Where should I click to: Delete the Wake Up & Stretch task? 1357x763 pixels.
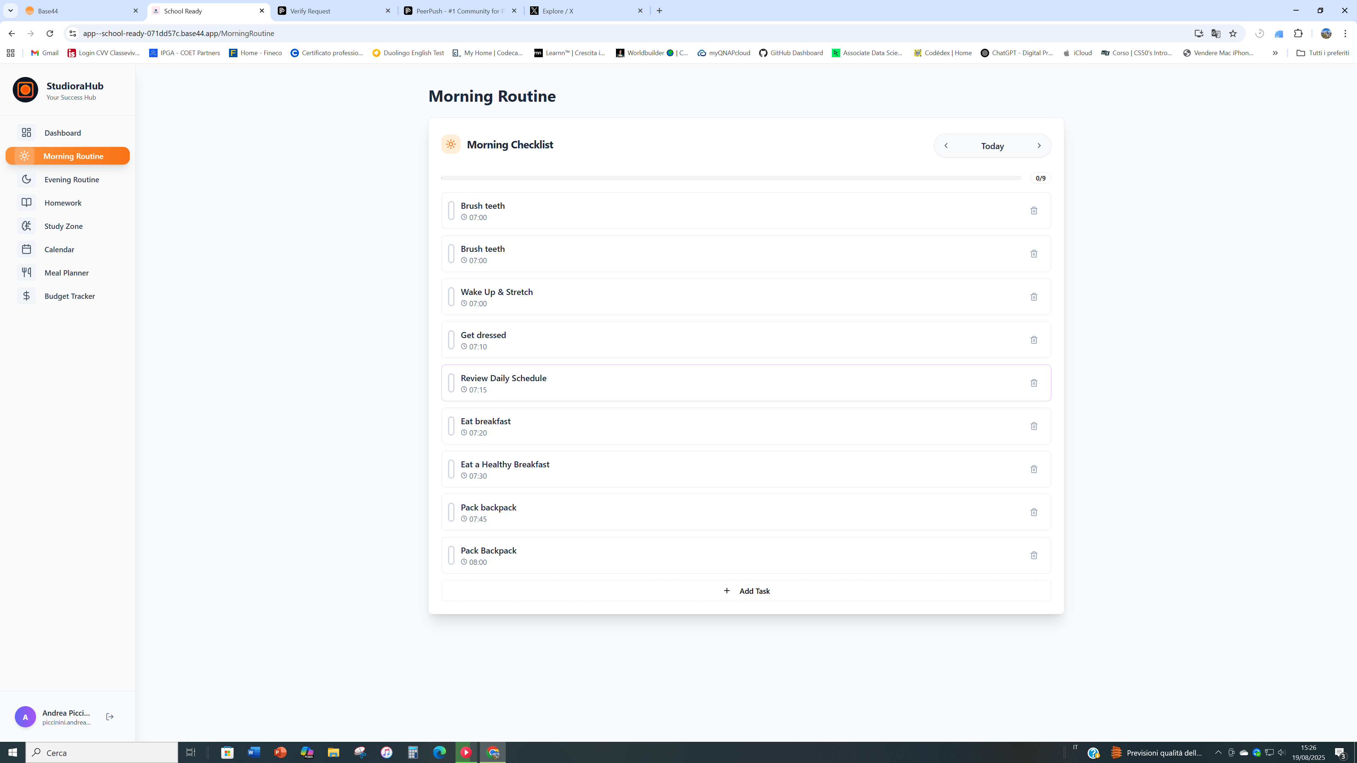pyautogui.click(x=1034, y=297)
